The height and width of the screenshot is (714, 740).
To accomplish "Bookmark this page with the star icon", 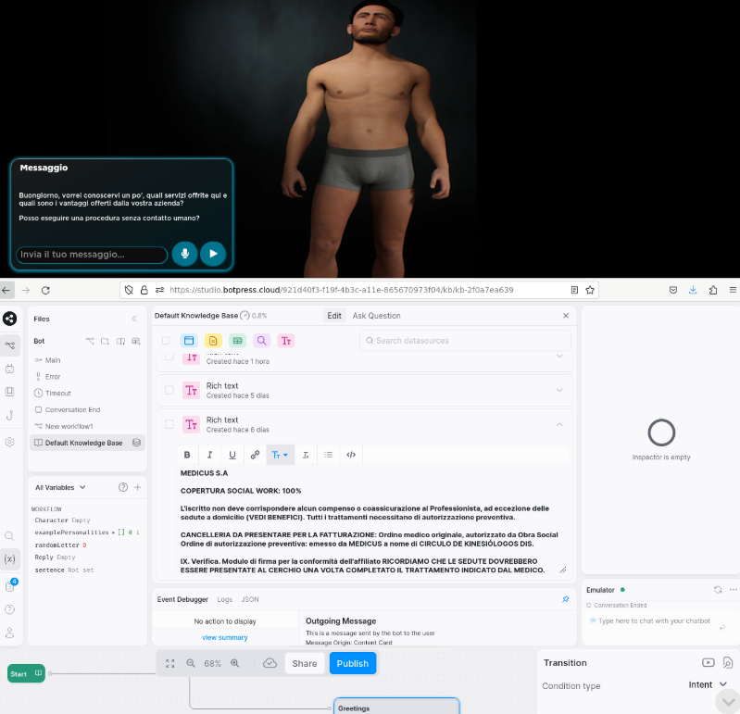I will (590, 290).
